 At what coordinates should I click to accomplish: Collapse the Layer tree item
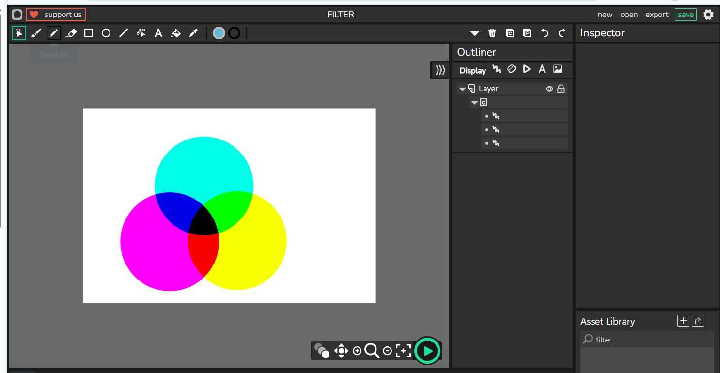click(x=463, y=89)
